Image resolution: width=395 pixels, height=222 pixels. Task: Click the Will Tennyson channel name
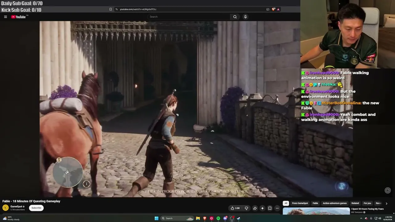click(x=357, y=212)
